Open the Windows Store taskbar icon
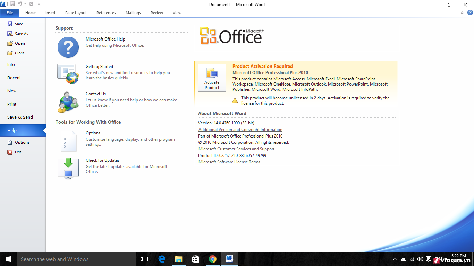474x266 pixels. coord(195,259)
